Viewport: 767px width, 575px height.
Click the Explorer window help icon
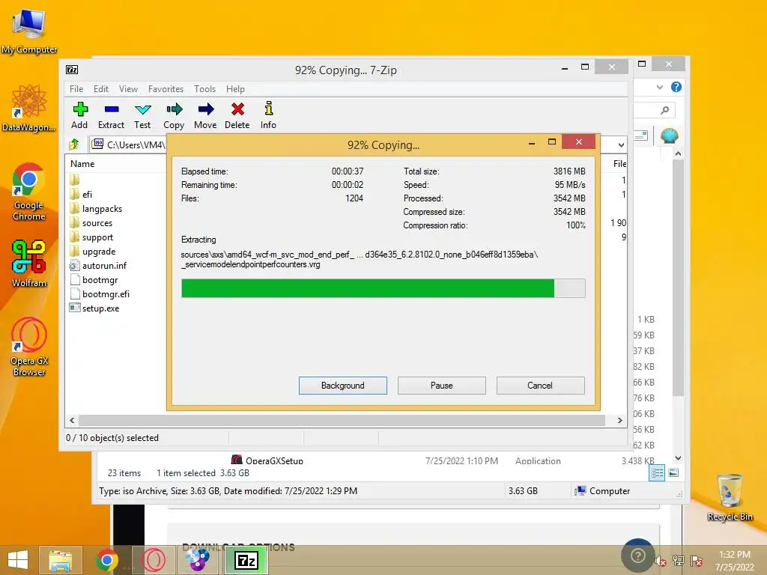(676, 87)
